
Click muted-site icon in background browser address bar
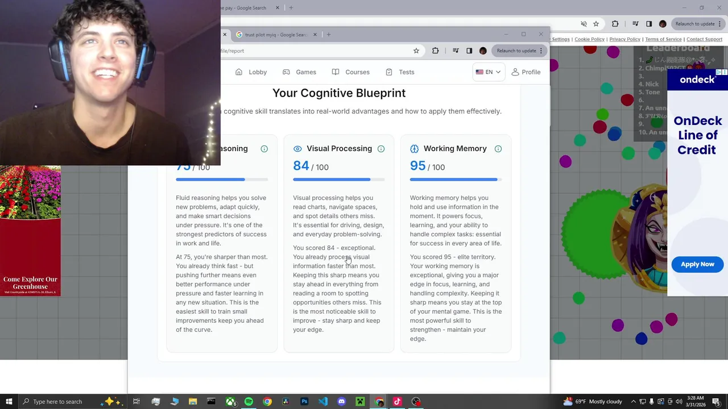[584, 24]
